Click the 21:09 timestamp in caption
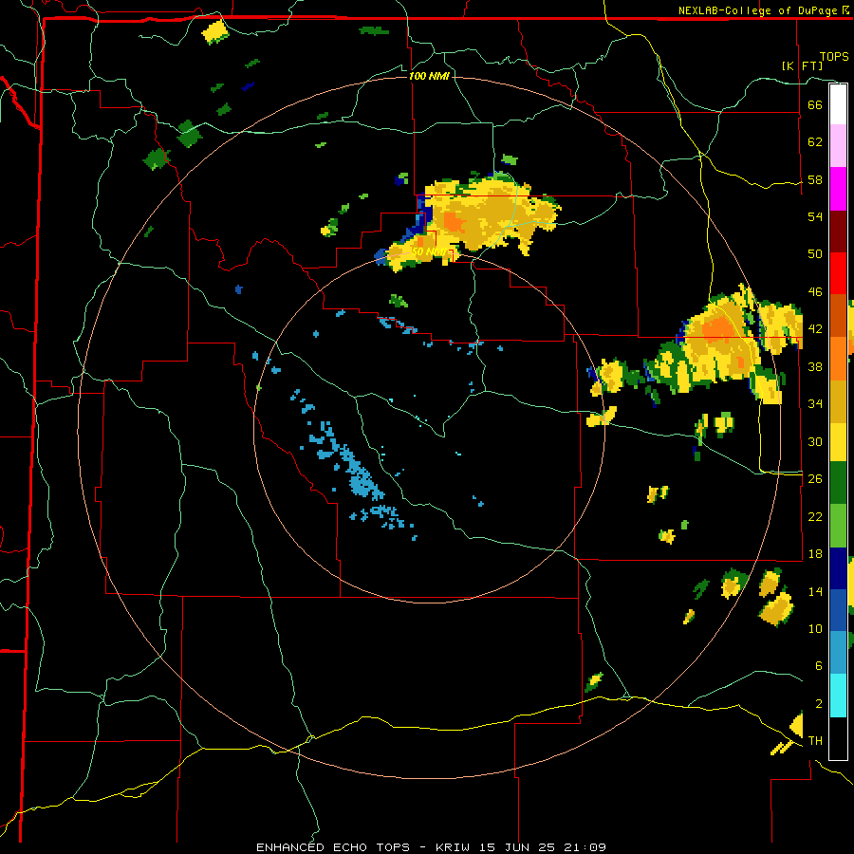The width and height of the screenshot is (854, 854). (585, 847)
